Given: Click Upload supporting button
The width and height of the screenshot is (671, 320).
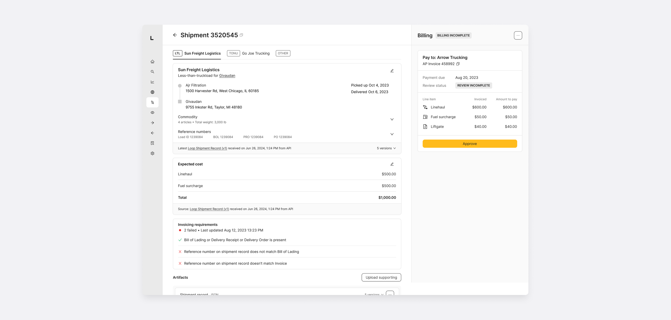Looking at the screenshot, I should (x=381, y=278).
